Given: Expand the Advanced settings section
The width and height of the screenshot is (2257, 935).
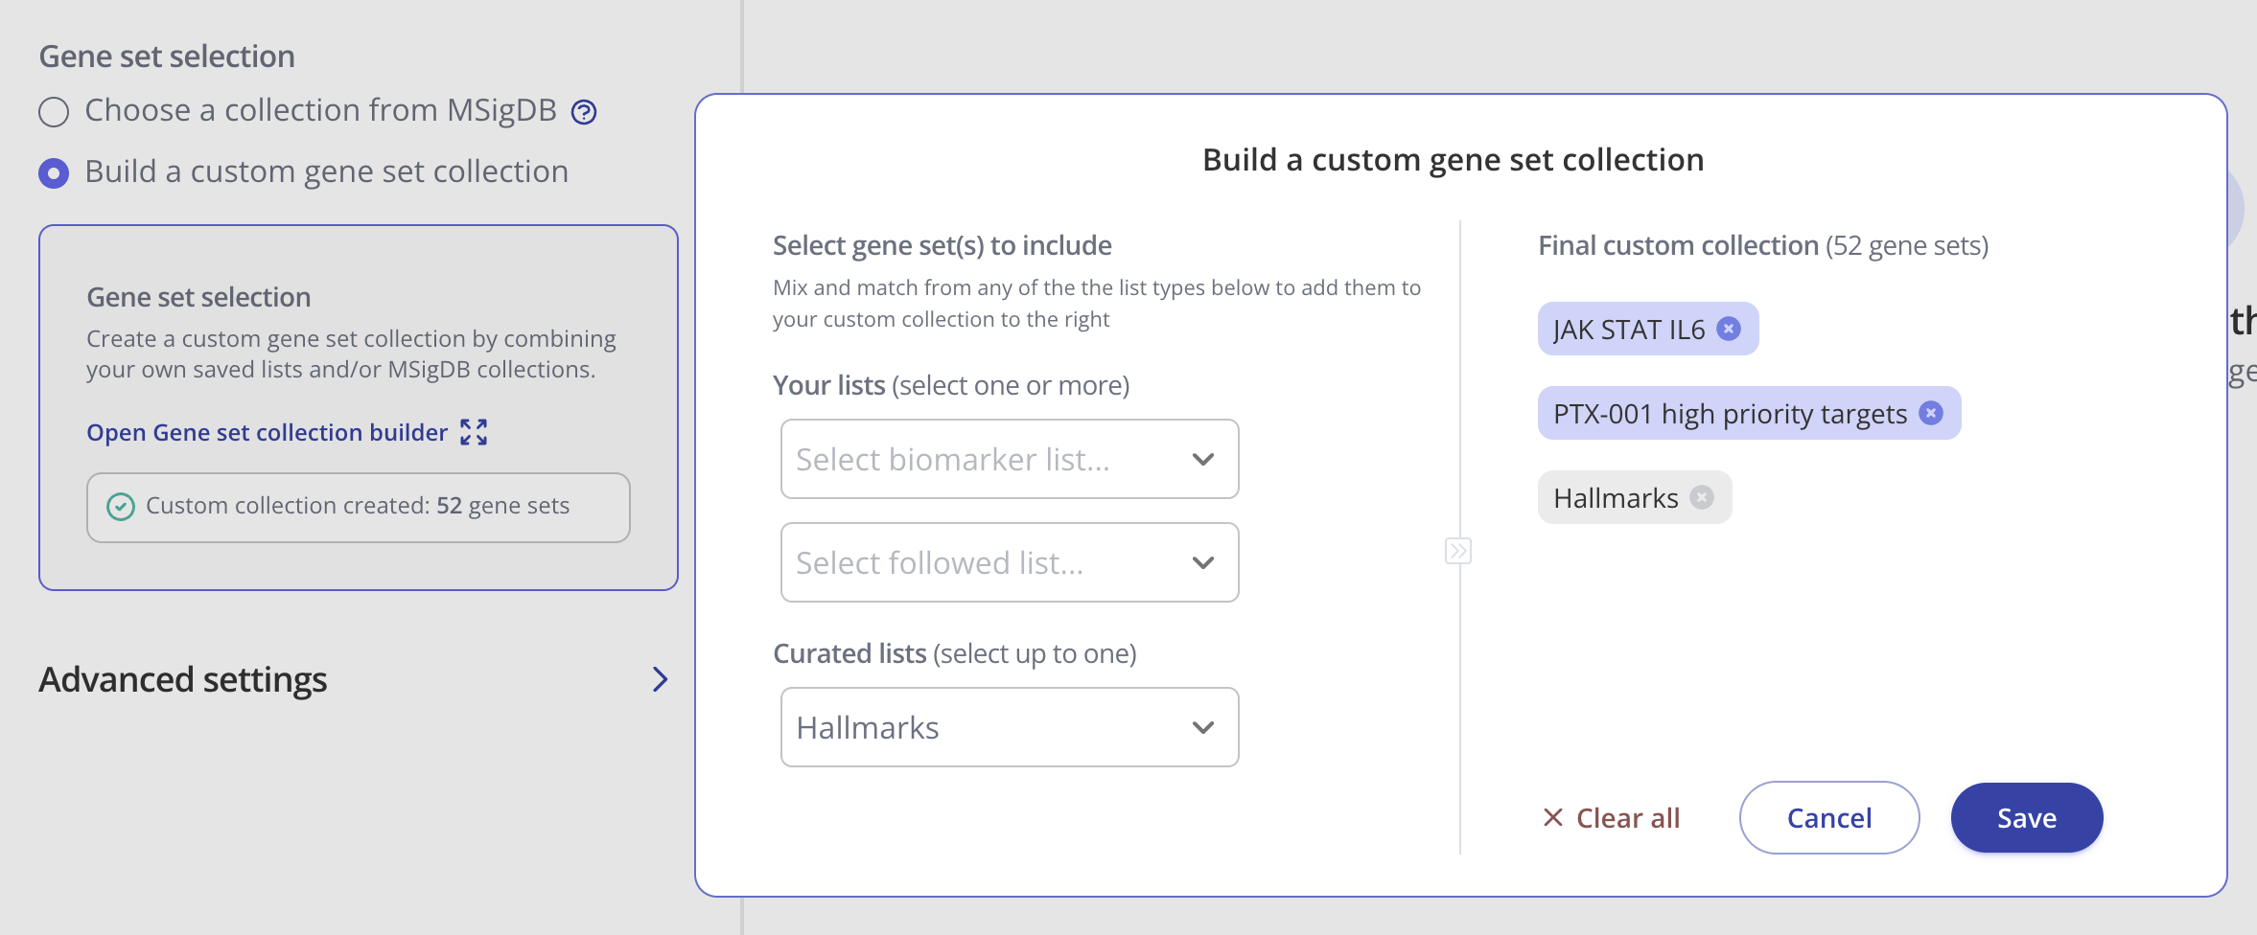Looking at the screenshot, I should 660,679.
